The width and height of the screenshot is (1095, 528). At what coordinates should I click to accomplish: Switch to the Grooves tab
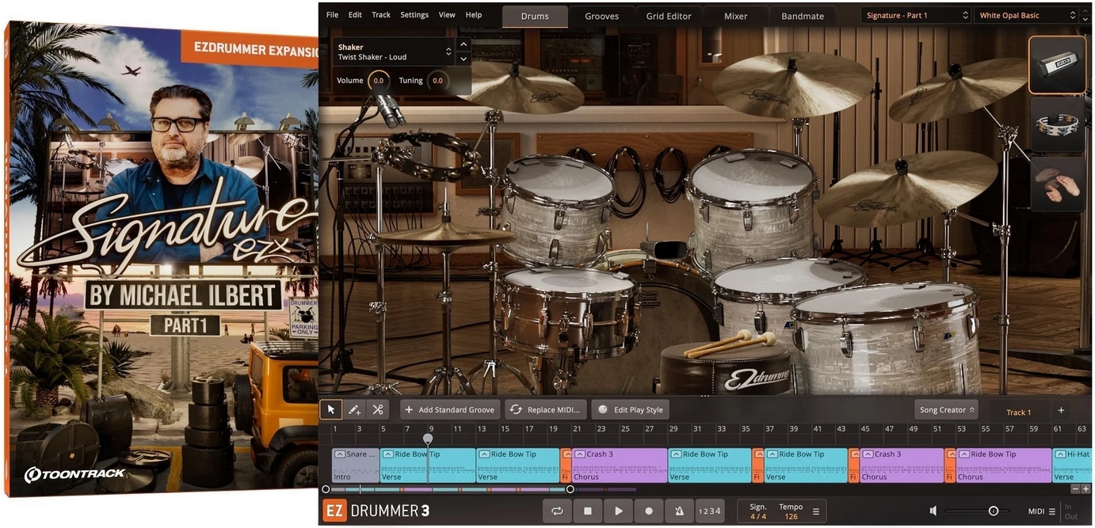pos(602,16)
